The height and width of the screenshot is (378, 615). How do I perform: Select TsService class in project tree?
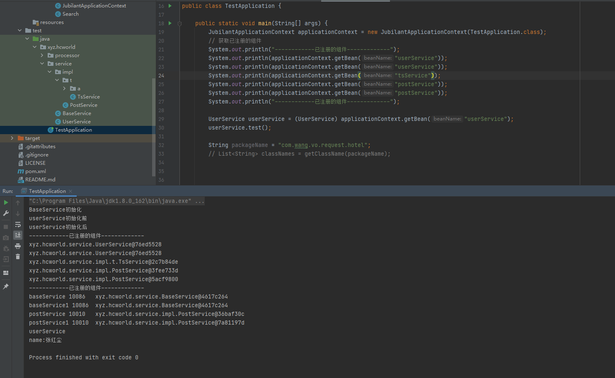88,97
